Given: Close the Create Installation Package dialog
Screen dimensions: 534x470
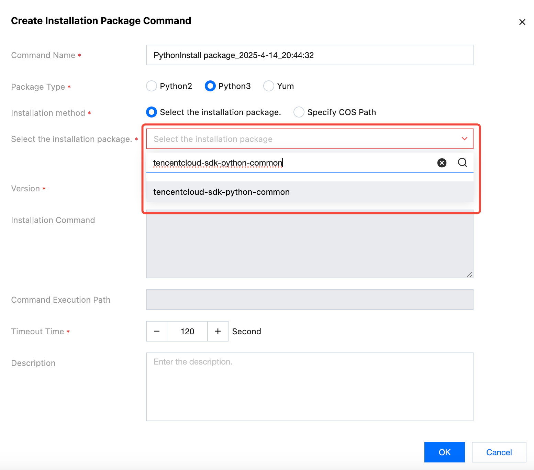Looking at the screenshot, I should [522, 22].
